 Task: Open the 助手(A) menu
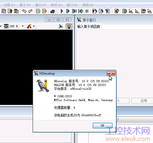57,5
